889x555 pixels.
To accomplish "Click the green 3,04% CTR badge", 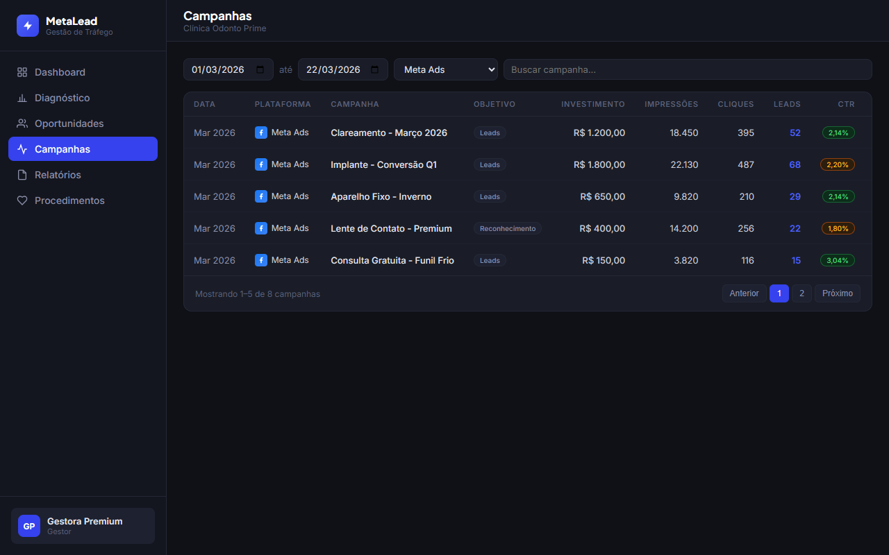I will click(837, 260).
